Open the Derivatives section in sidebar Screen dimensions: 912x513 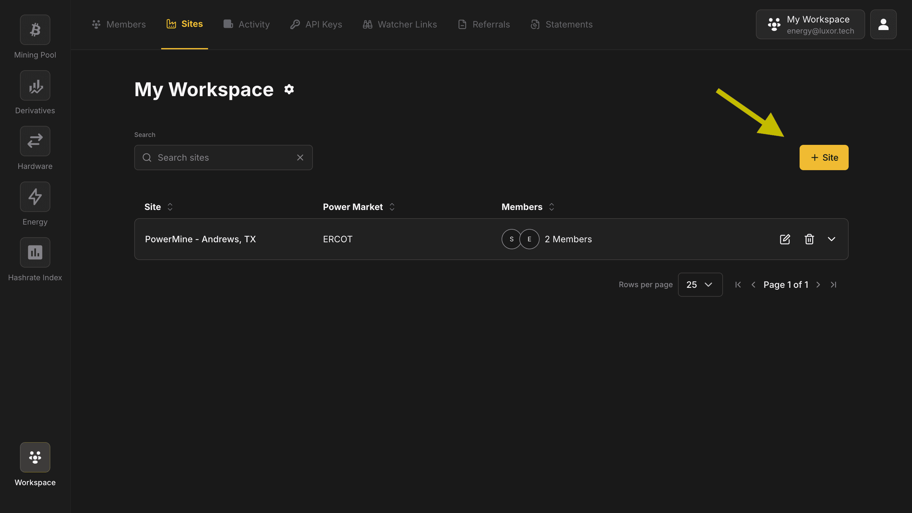click(x=35, y=86)
